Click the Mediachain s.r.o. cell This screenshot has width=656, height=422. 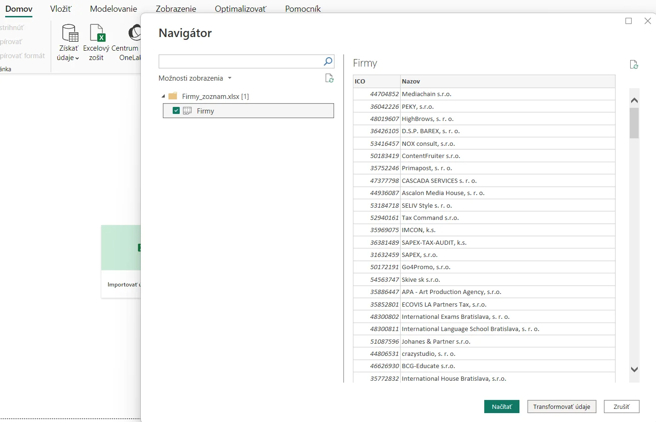(x=508, y=94)
